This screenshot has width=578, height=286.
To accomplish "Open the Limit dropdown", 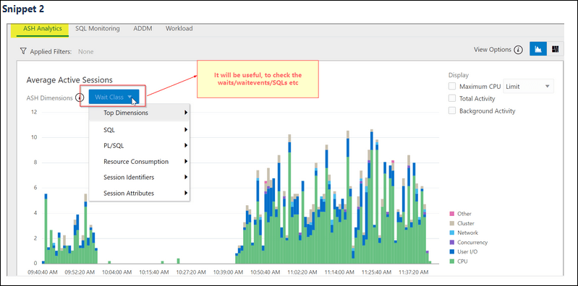I will coord(528,87).
